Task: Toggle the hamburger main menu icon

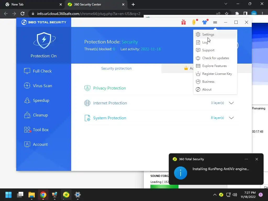Action: (215, 22)
